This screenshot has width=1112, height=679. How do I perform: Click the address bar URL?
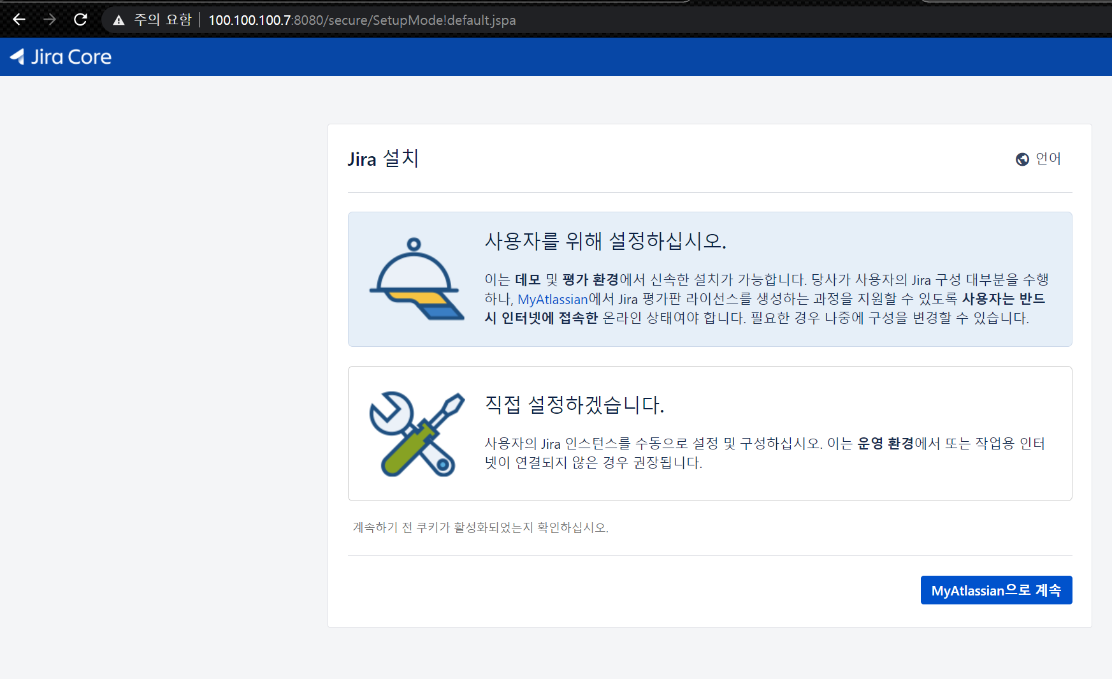coord(362,20)
